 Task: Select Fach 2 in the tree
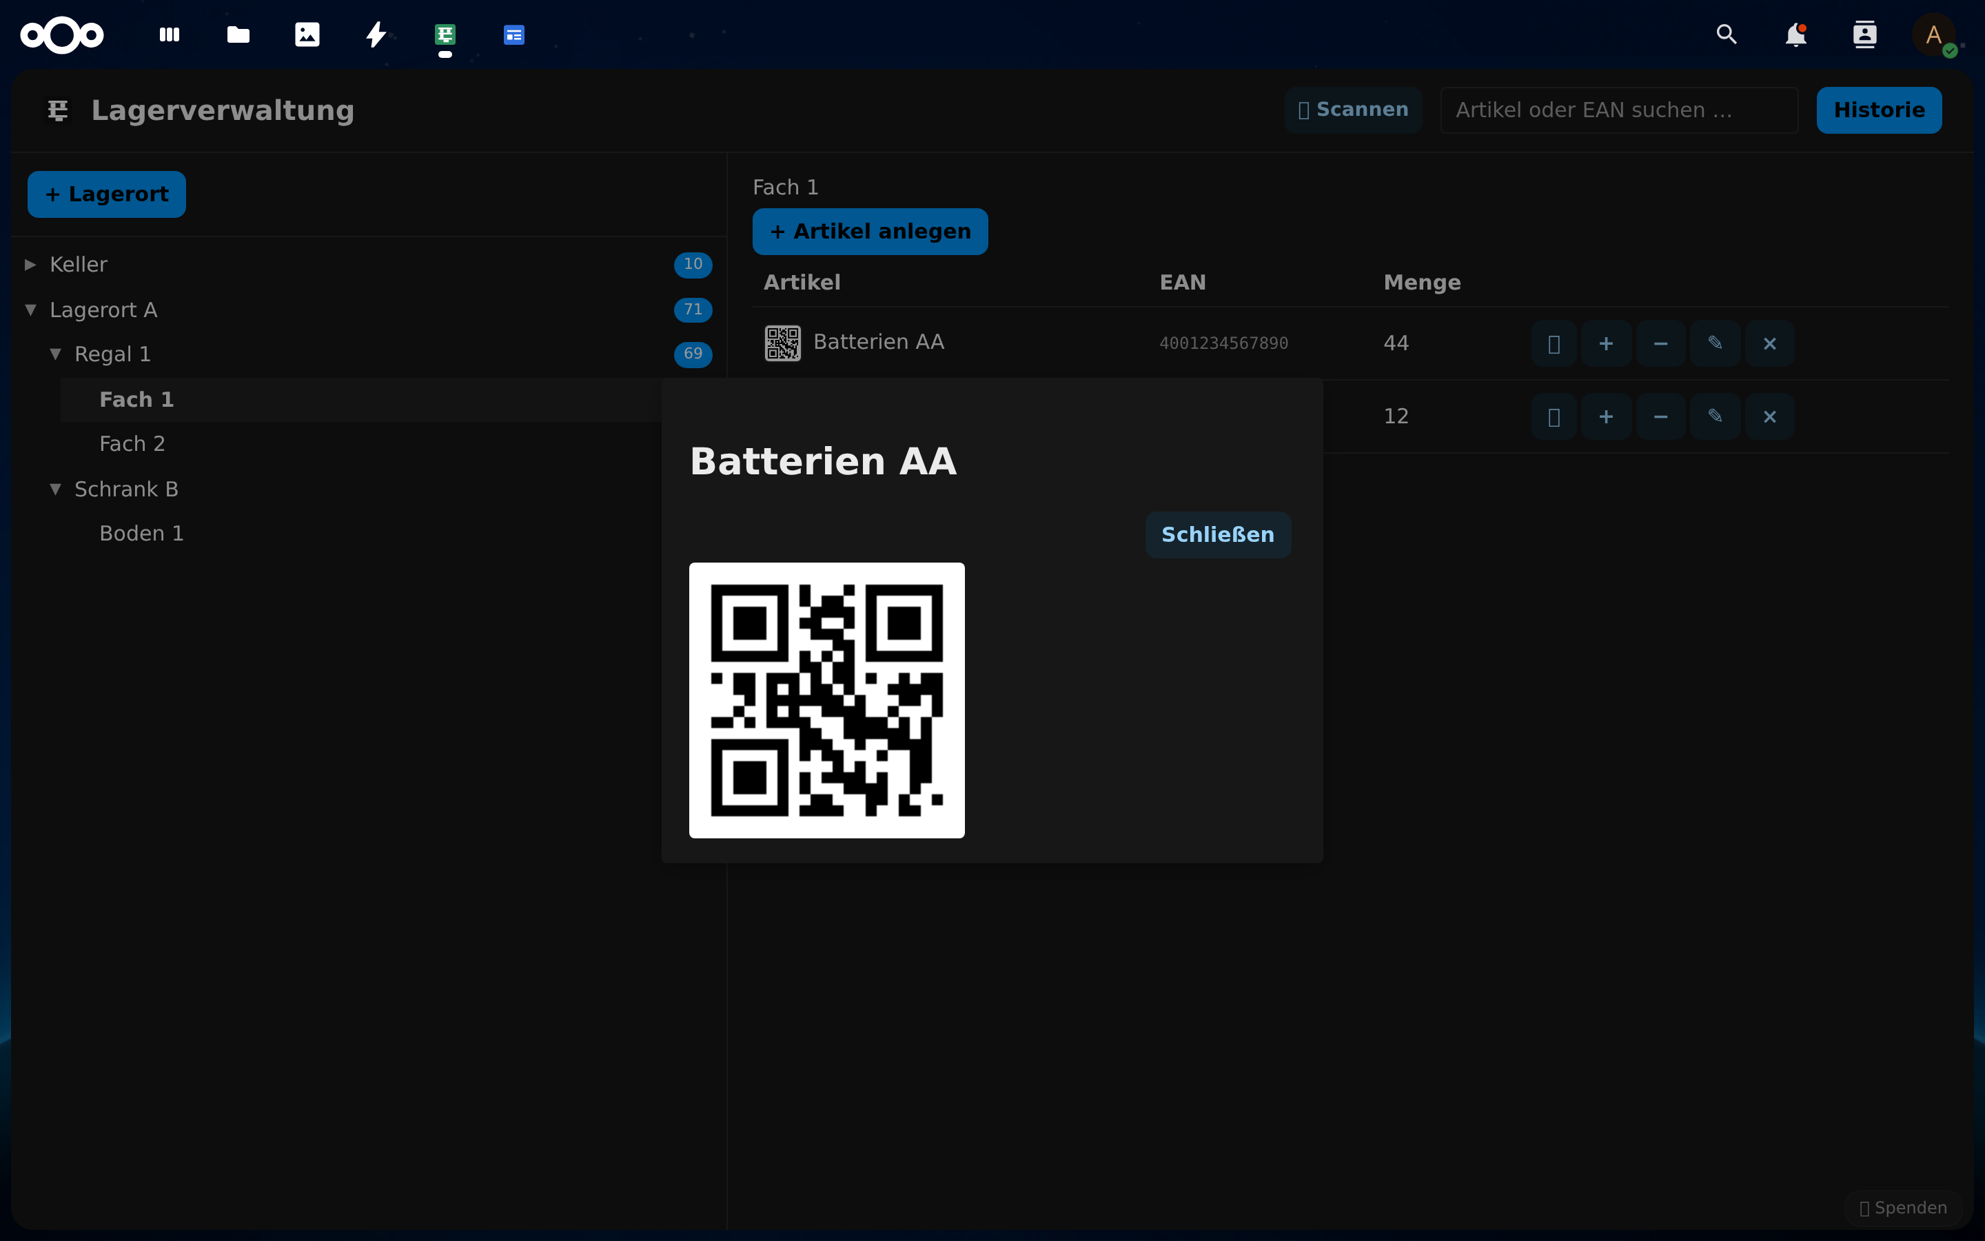[132, 444]
